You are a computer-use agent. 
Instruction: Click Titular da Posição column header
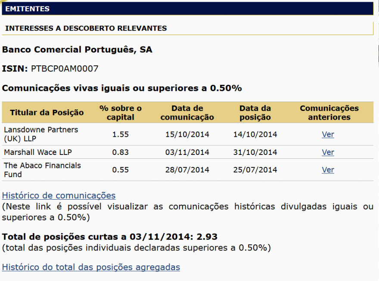(47, 112)
